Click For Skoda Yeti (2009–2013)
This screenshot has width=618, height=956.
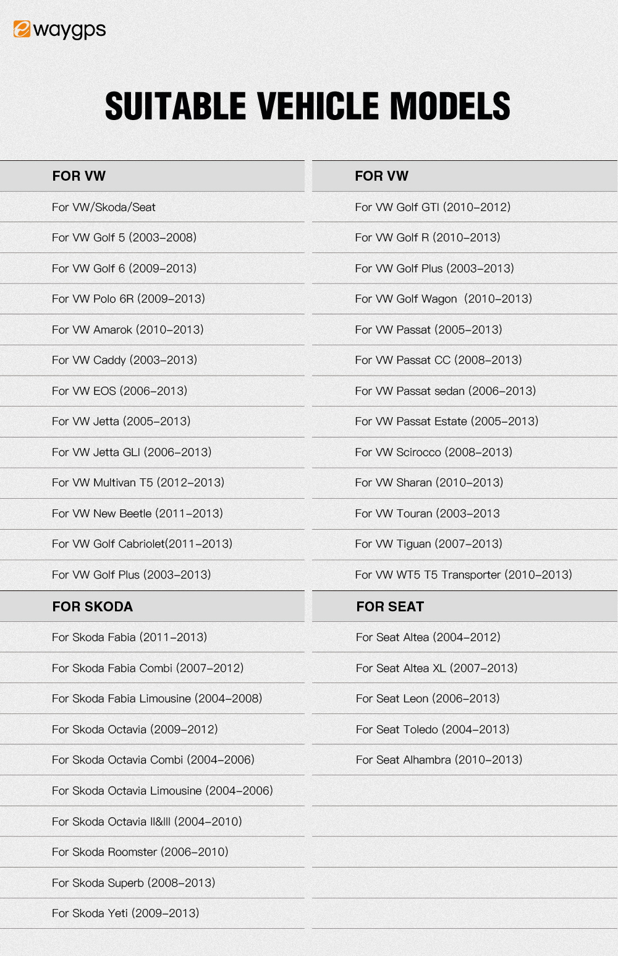coord(125,913)
